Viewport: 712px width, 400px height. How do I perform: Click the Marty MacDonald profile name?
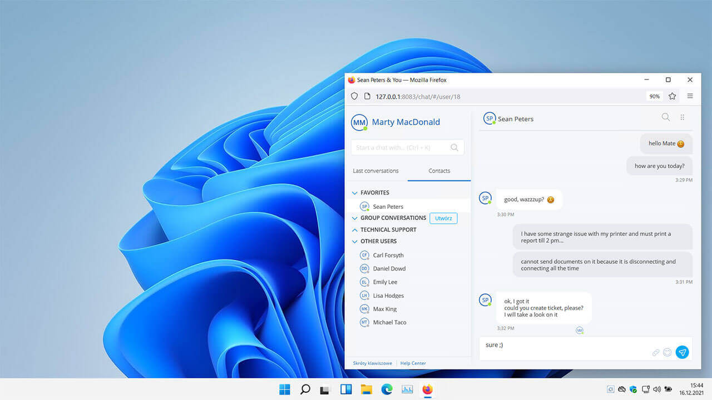tap(406, 122)
